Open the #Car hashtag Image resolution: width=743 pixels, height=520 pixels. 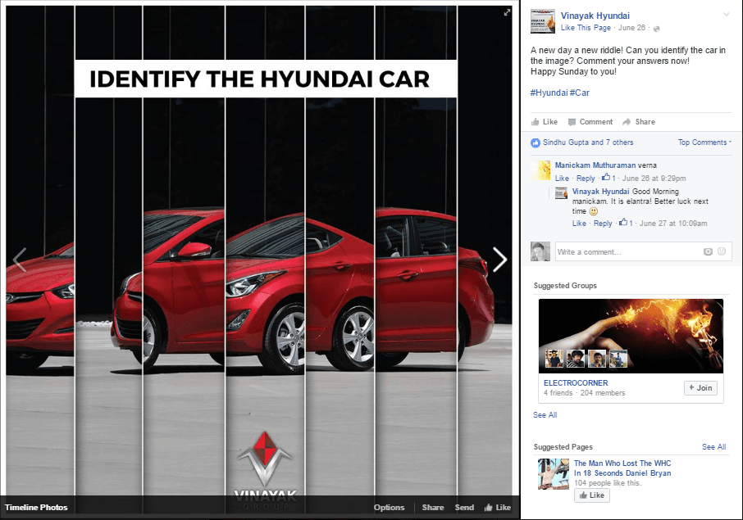pos(580,93)
